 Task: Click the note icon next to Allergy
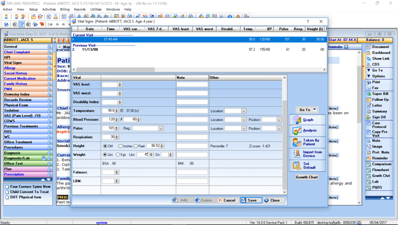pyautogui.click(x=49, y=68)
